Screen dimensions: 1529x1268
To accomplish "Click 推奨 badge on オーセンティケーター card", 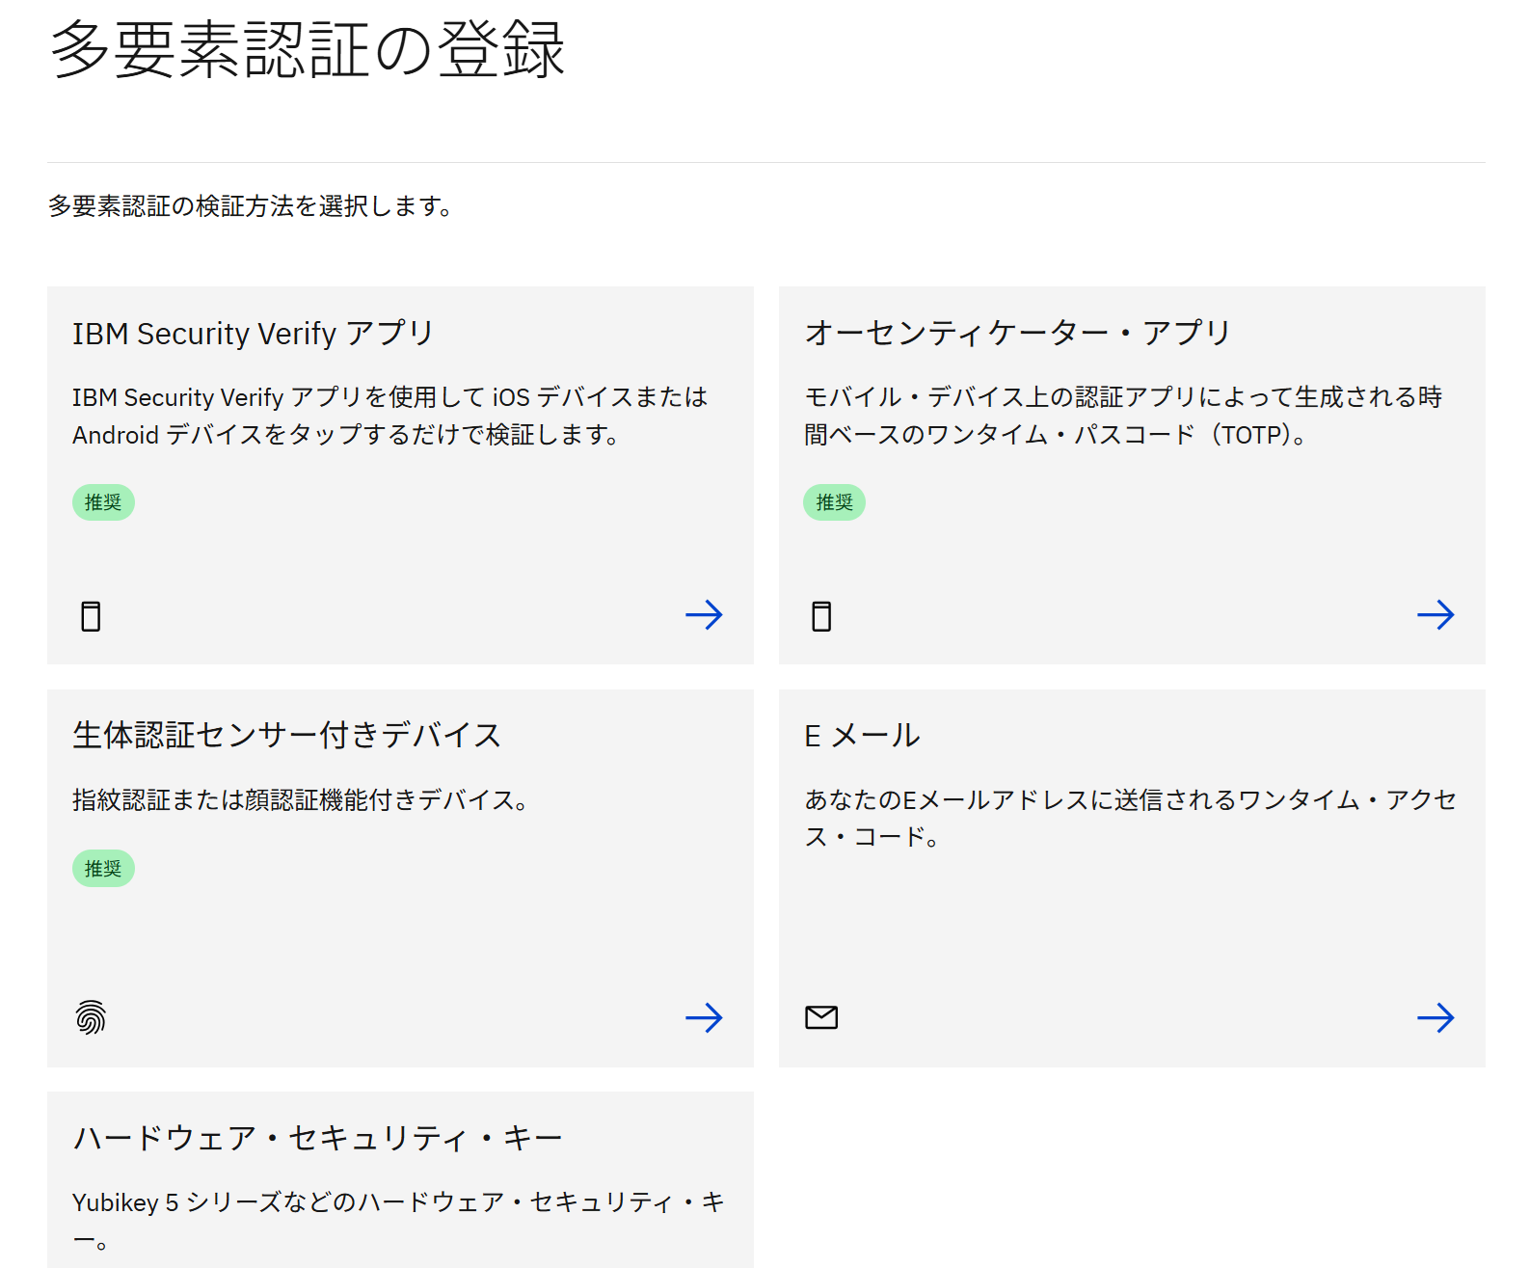I will (835, 502).
